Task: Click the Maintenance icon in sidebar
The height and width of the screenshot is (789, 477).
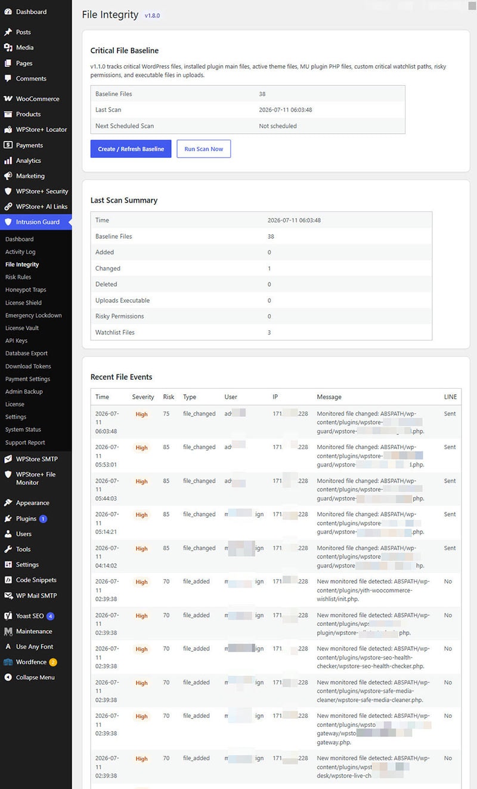Action: [8, 631]
